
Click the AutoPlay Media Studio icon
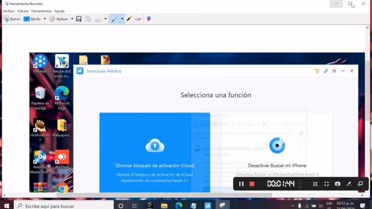40,162
